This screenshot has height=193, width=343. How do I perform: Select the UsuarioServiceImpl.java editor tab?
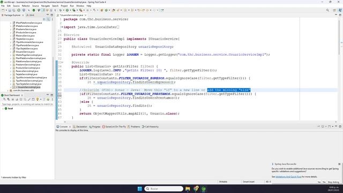(71, 15)
